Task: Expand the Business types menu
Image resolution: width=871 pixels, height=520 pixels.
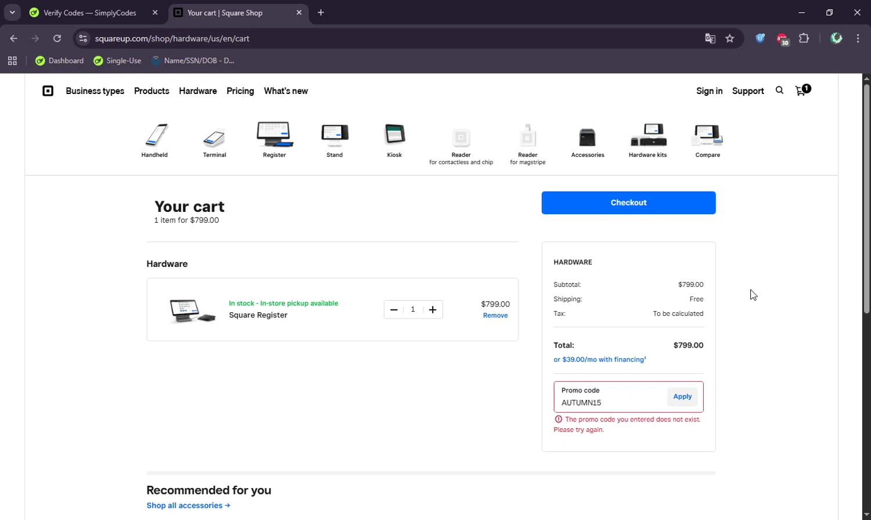Action: (x=95, y=91)
